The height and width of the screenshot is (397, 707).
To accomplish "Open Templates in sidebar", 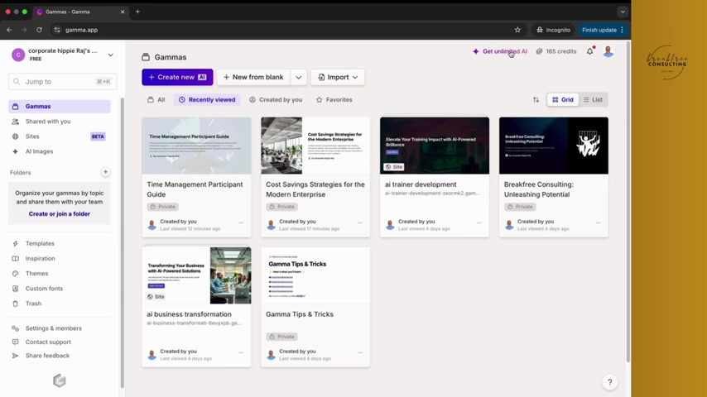I will [x=60, y=243].
